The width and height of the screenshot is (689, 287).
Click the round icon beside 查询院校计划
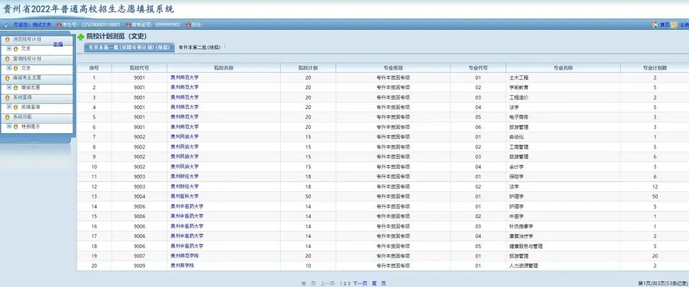pyautogui.click(x=8, y=59)
